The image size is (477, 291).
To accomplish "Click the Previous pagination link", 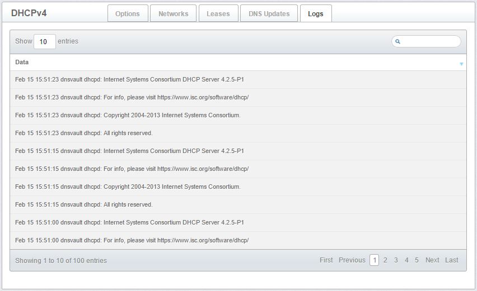I will coord(352,260).
